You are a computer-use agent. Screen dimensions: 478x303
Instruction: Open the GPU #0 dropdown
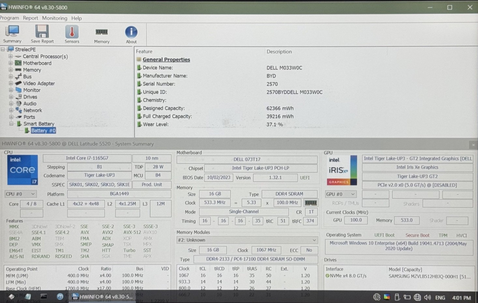coord(341,194)
